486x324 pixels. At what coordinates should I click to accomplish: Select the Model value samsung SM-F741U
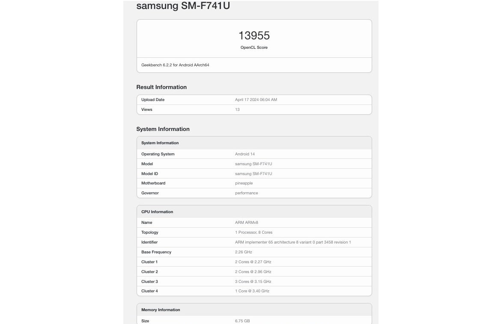[253, 164]
